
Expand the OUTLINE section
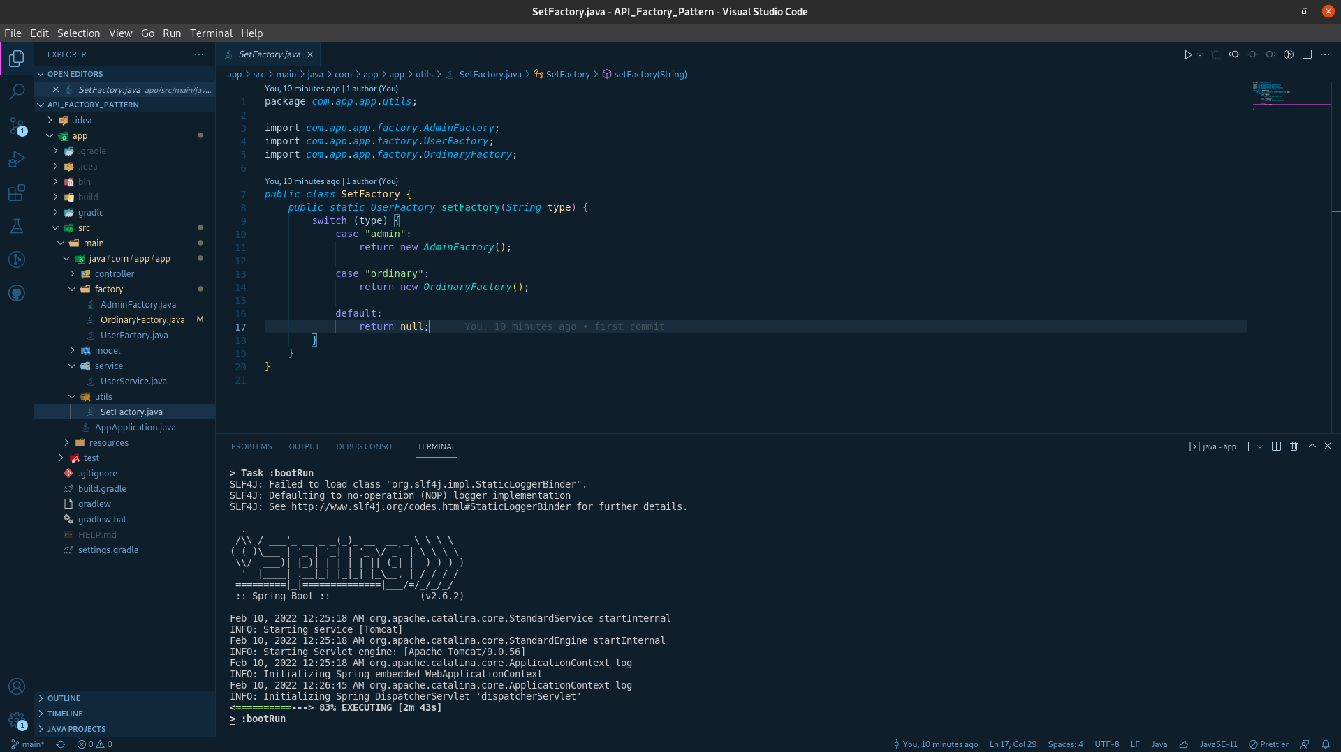(125, 698)
